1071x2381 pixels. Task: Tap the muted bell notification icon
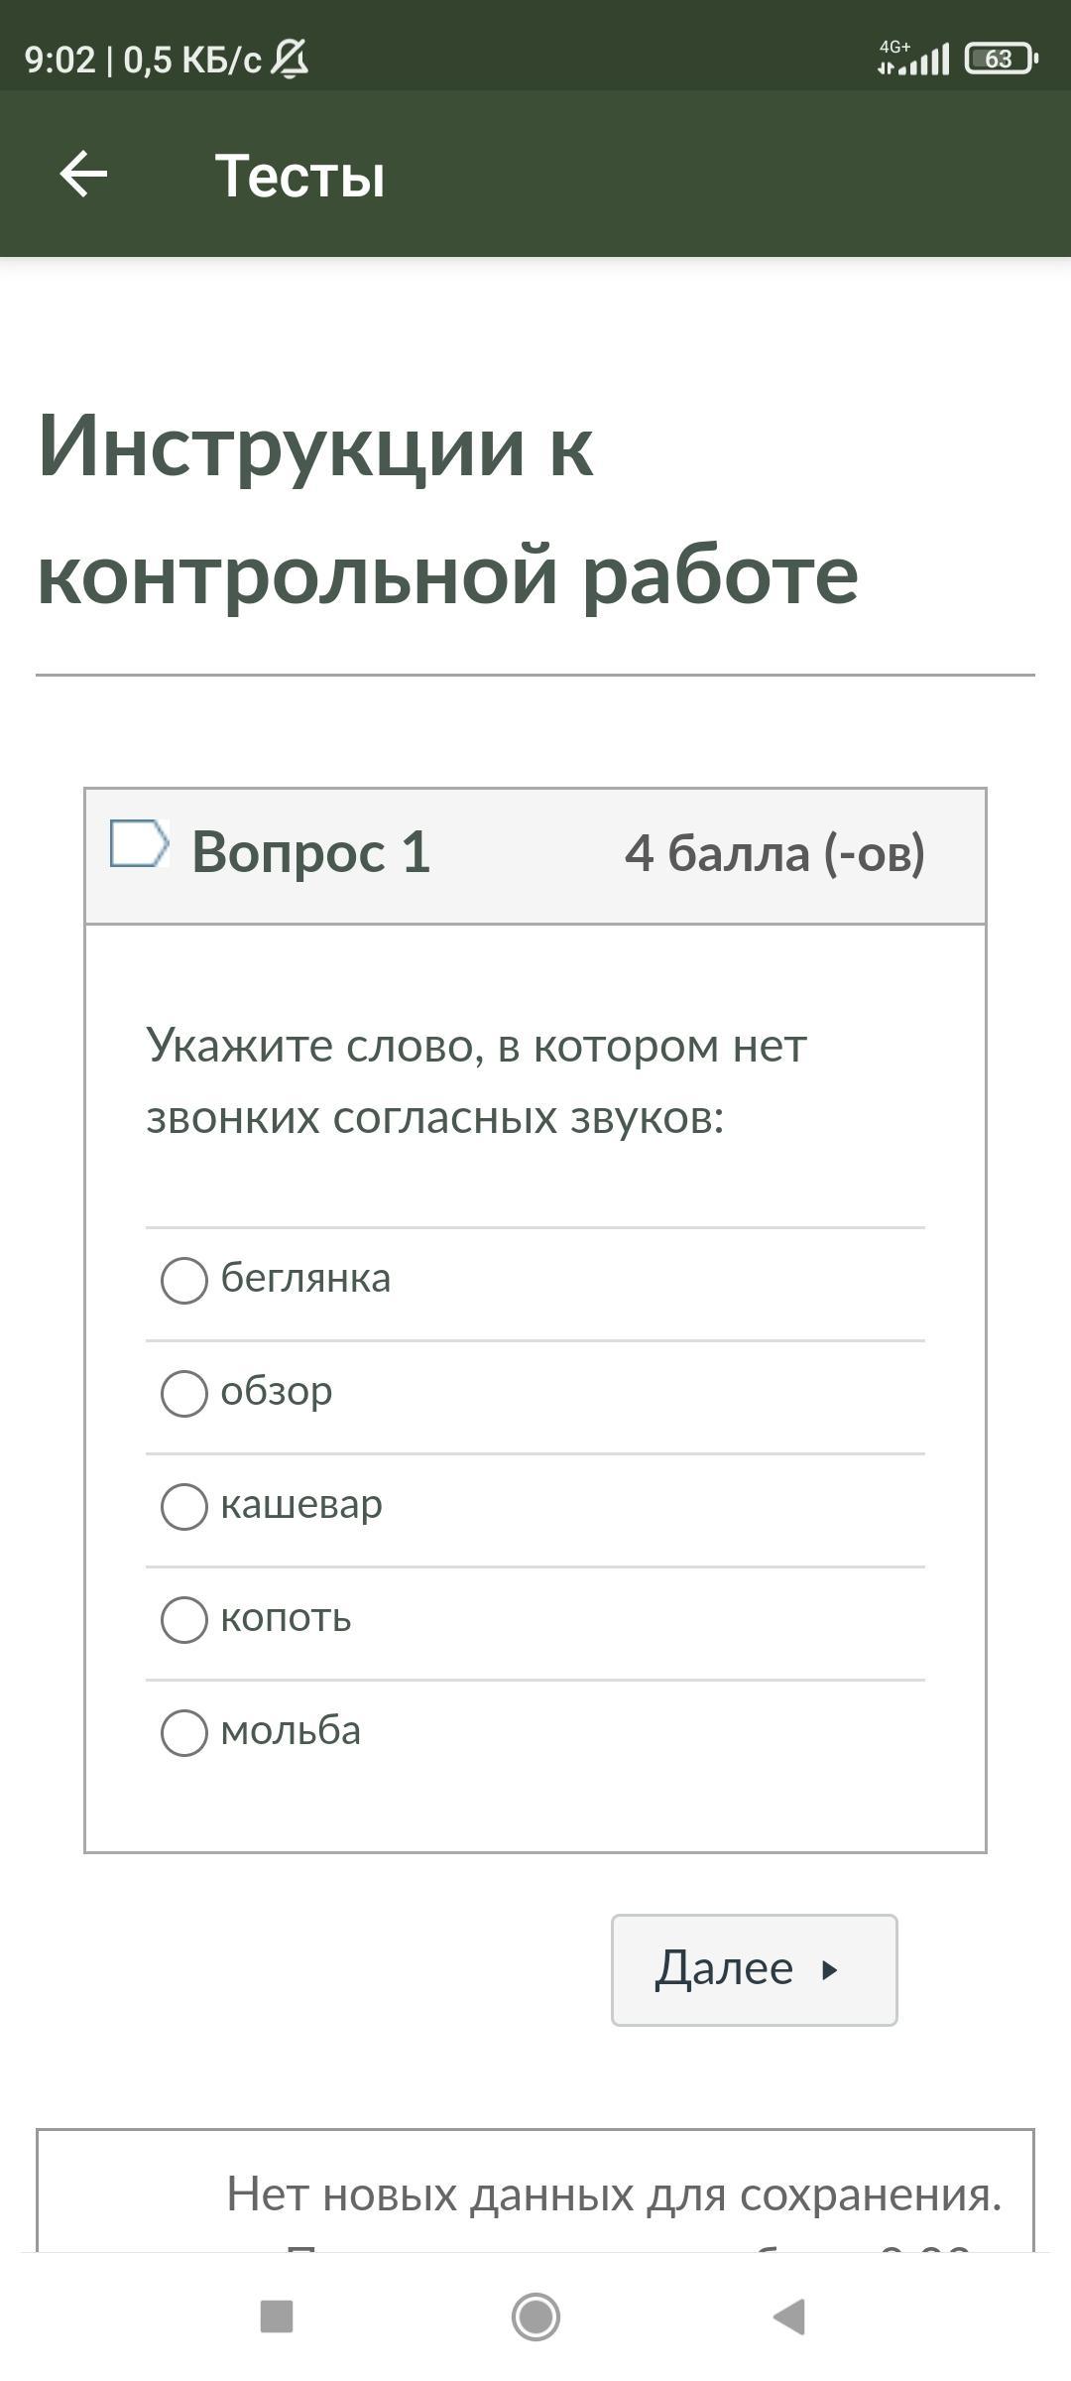(x=290, y=60)
